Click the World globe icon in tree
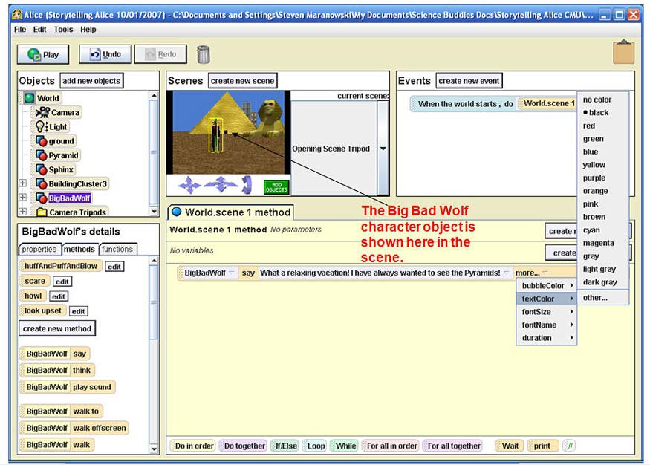The width and height of the screenshot is (650, 465). click(x=29, y=98)
